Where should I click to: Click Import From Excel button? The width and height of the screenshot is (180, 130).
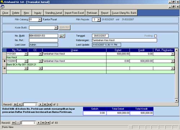tap(74, 13)
